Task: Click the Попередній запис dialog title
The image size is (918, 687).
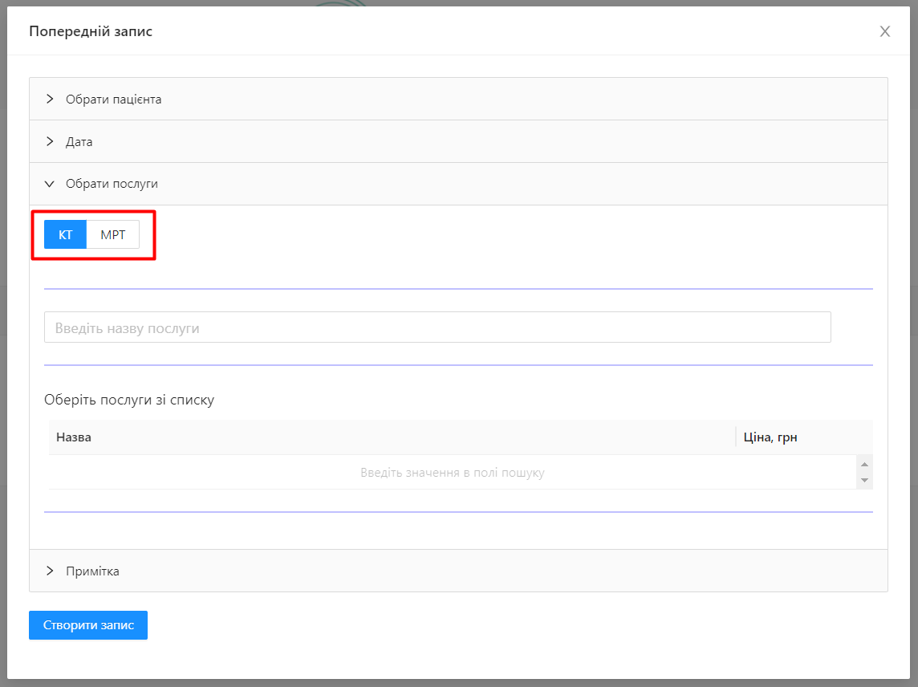Action: click(91, 31)
